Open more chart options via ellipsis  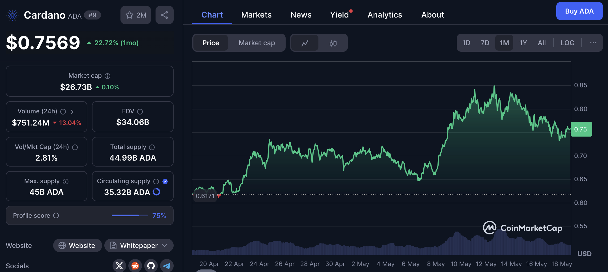click(x=593, y=43)
